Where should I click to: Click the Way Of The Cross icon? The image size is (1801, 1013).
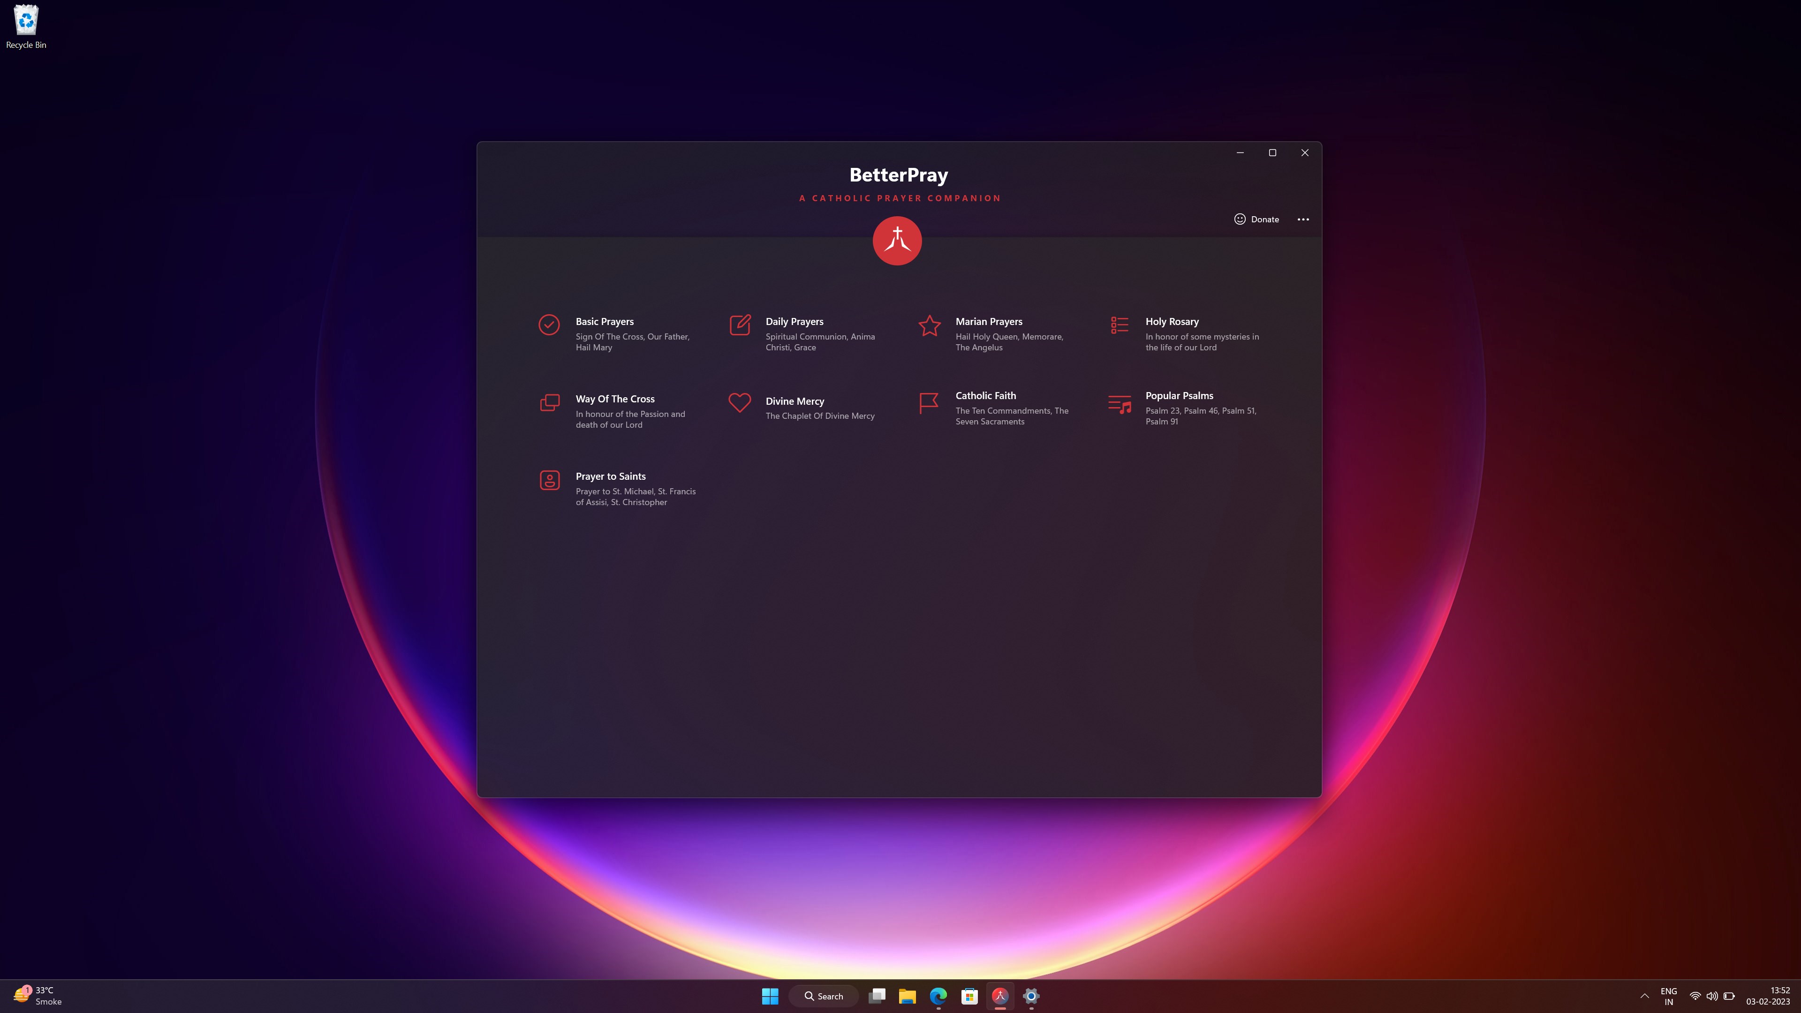(x=550, y=403)
